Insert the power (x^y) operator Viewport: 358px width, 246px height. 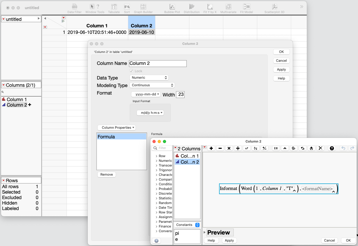[x=247, y=148]
